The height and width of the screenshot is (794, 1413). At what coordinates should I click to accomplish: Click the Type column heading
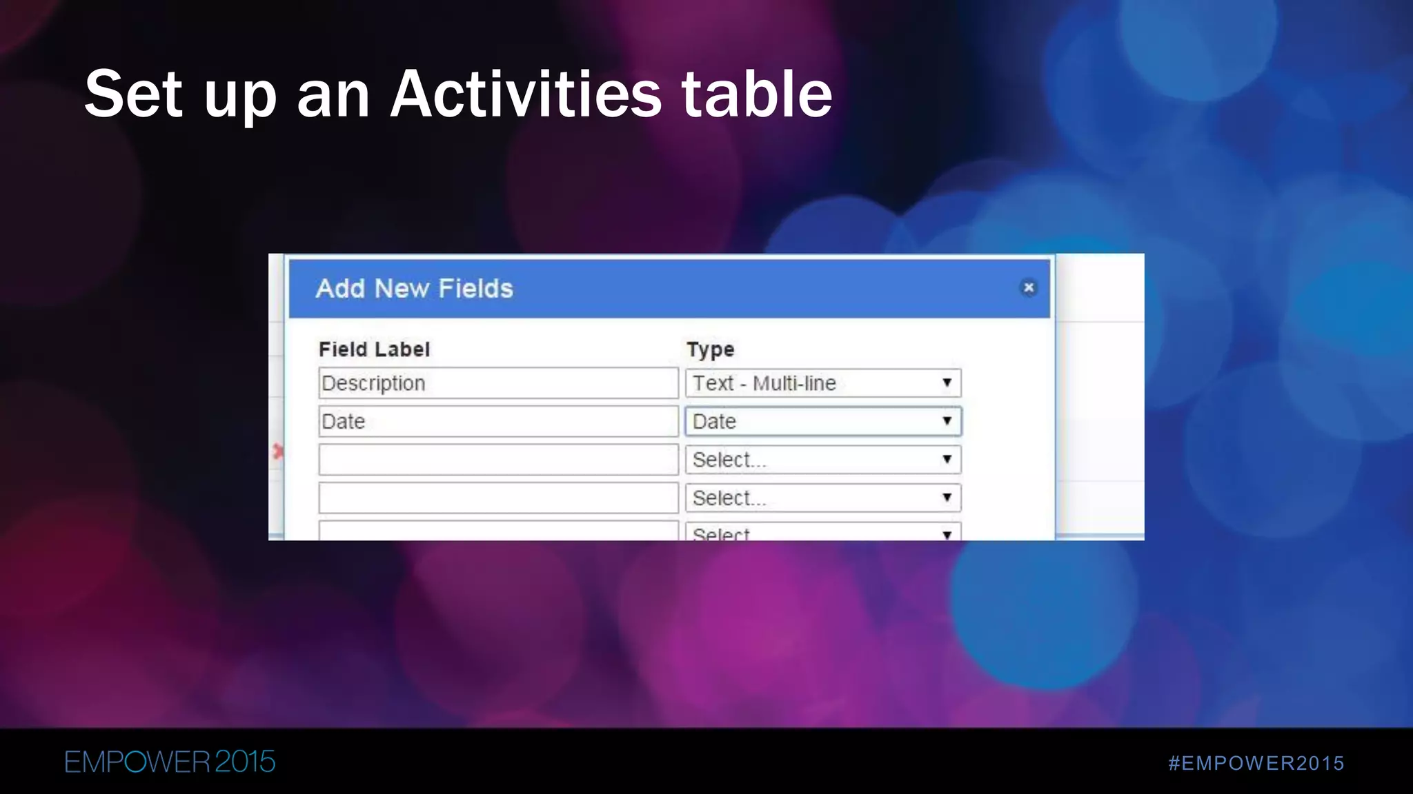tap(710, 350)
